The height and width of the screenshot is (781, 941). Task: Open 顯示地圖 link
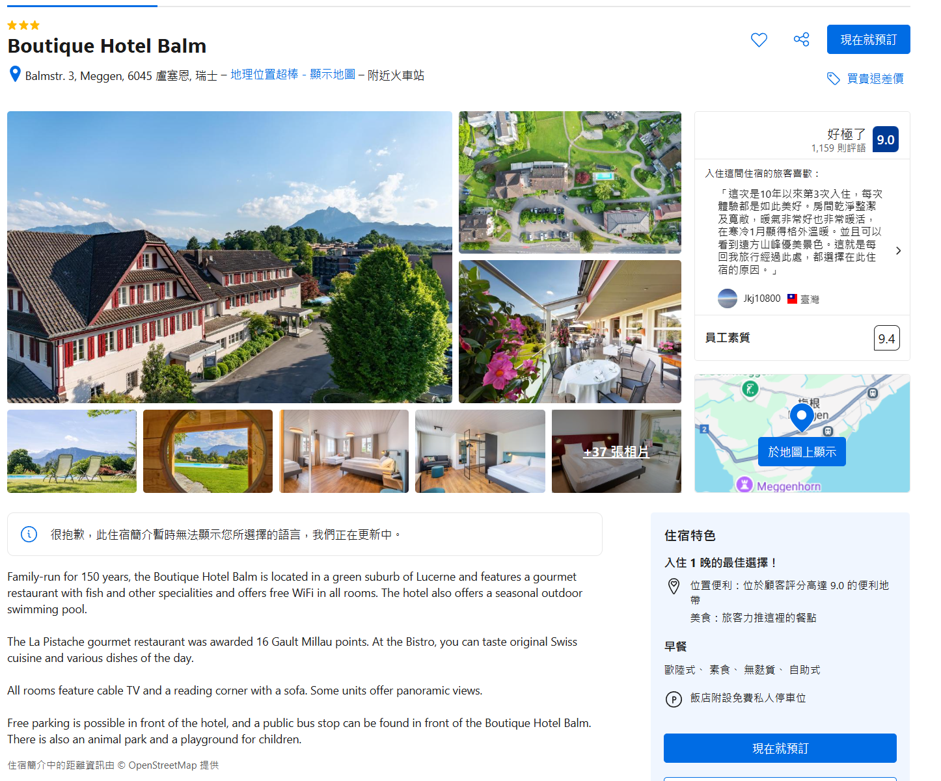[333, 74]
